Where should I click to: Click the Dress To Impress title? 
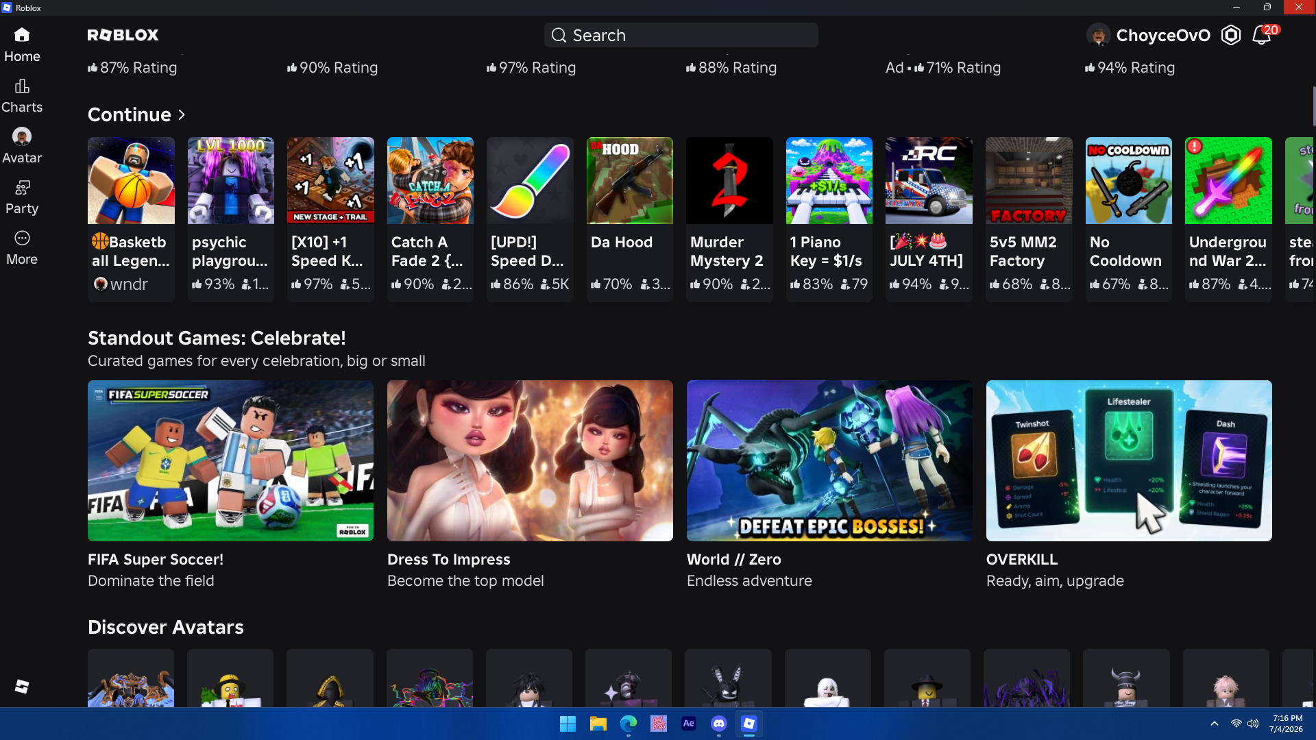[x=449, y=559]
